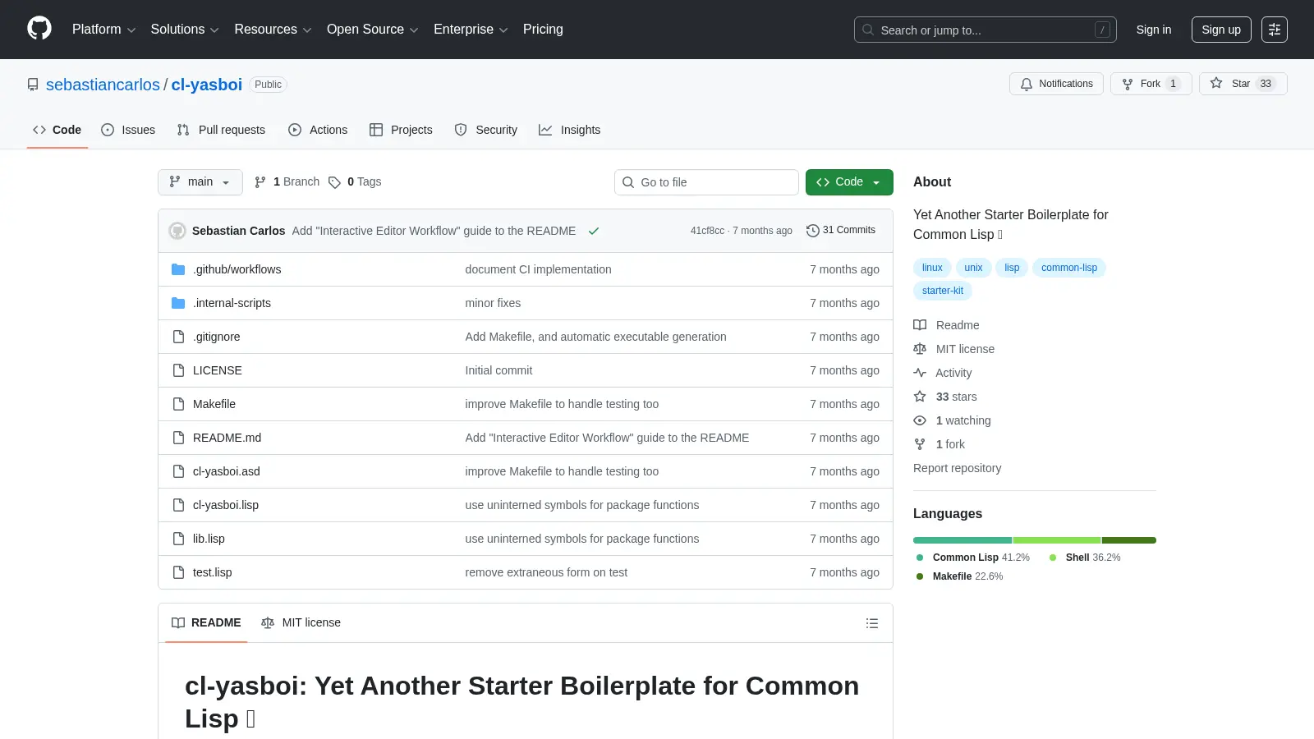Click the fork icon beside 1 fork
Viewport: 1314px width, 739px height.
tap(920, 444)
